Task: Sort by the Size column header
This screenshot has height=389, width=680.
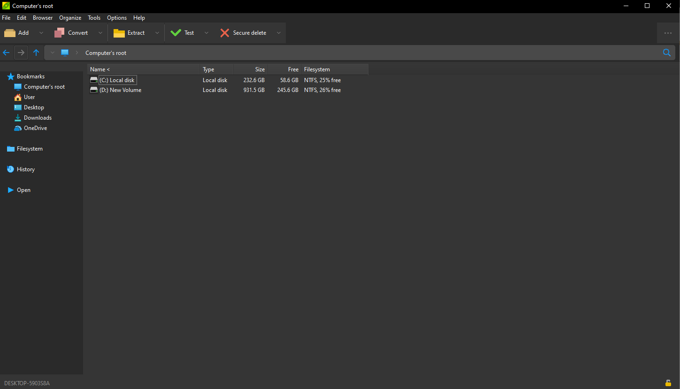Action: [x=251, y=69]
